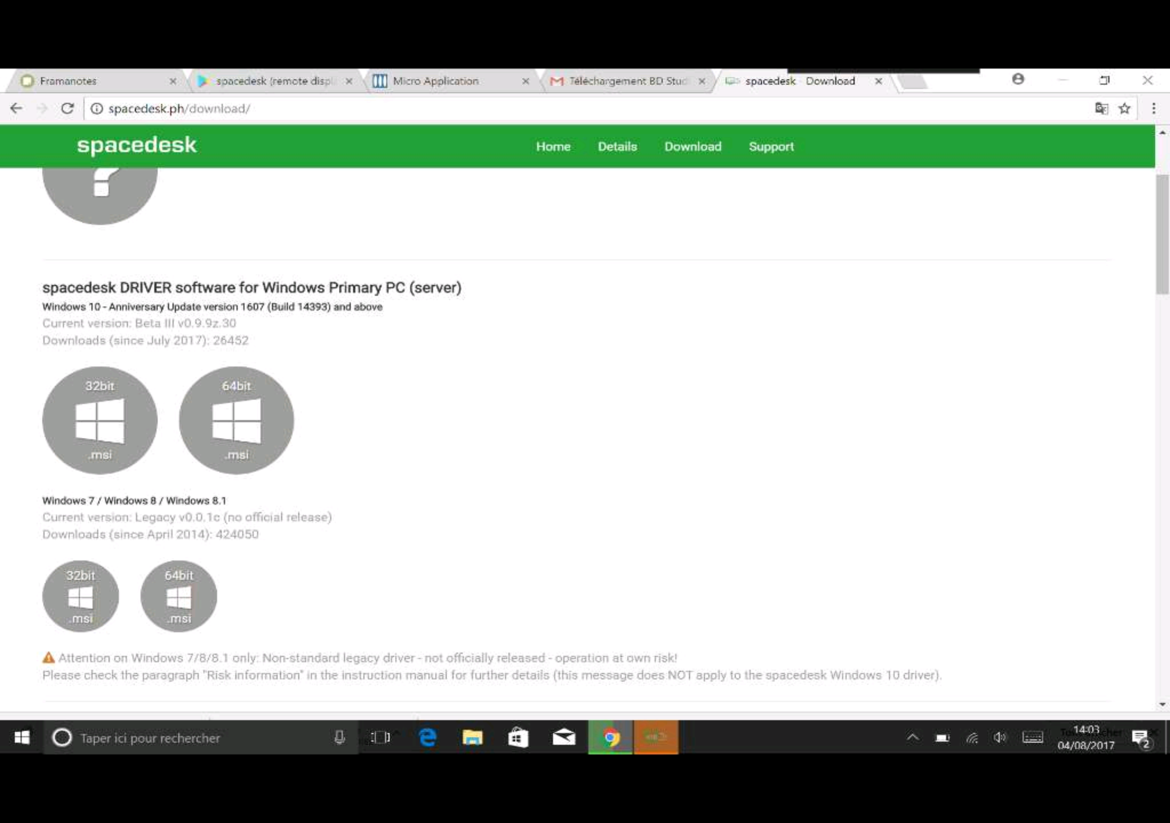Click the site information icon in address bar
The image size is (1170, 823).
coord(97,109)
